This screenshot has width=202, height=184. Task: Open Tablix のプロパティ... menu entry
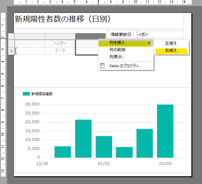click(125, 66)
